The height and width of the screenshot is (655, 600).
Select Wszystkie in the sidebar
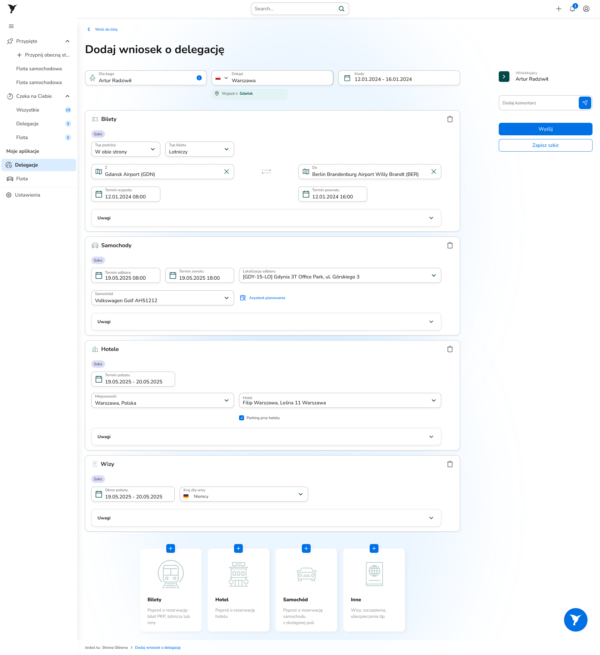tap(39, 110)
